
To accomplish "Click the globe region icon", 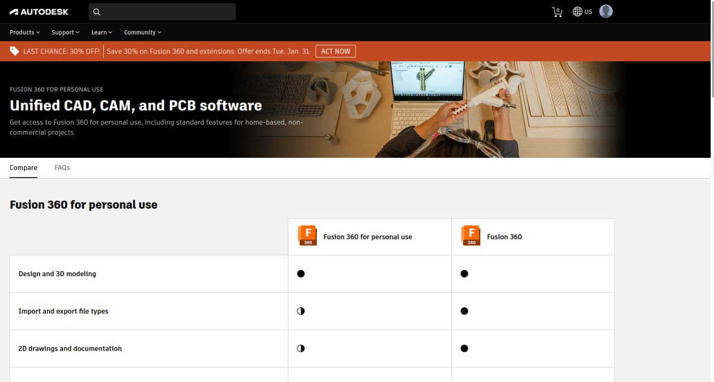I will [x=577, y=12].
